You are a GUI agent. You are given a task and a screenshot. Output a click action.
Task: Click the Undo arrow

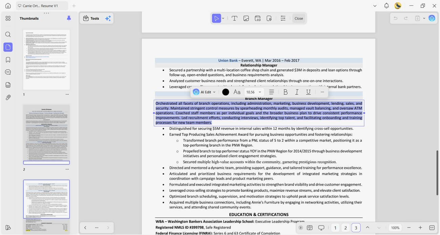tap(395, 18)
